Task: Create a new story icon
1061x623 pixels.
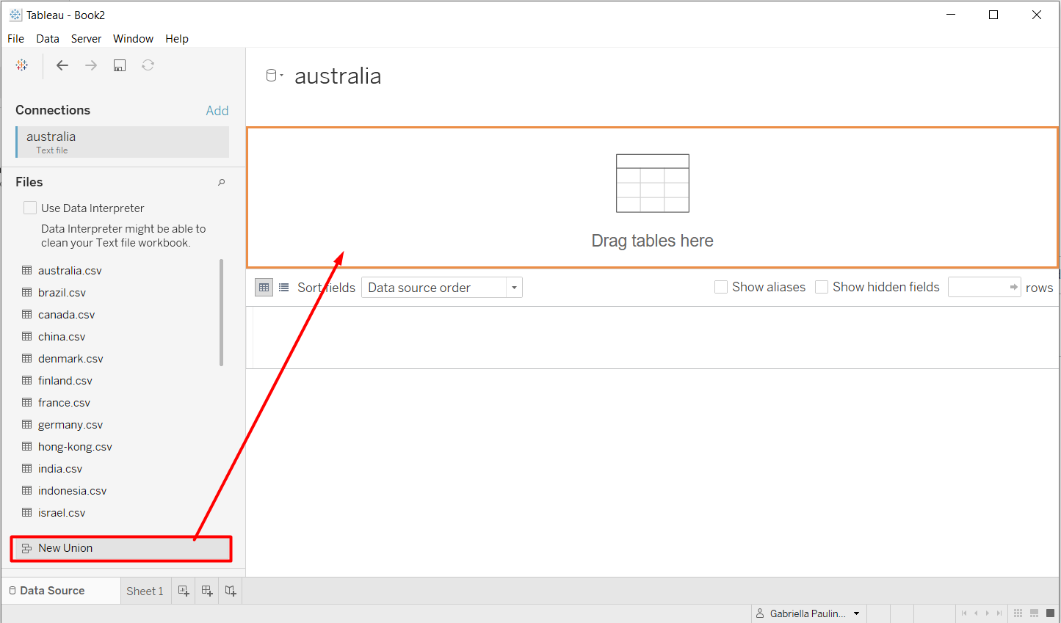Action: pos(231,591)
